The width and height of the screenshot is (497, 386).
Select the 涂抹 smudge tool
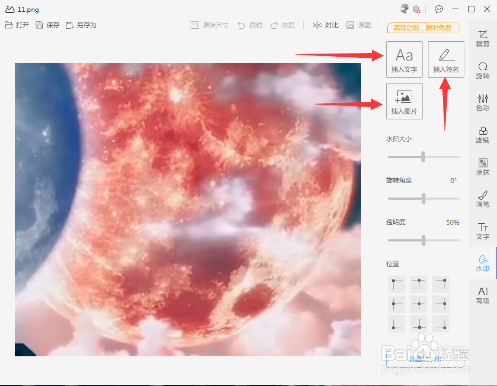(x=483, y=166)
